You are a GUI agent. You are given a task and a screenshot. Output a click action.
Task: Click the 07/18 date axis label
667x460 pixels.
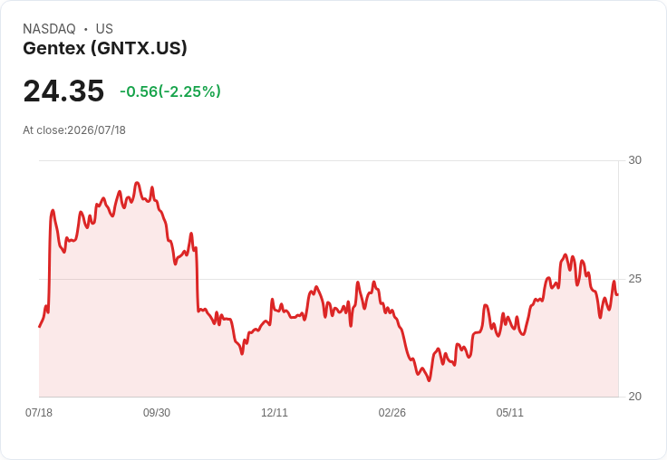coord(39,413)
